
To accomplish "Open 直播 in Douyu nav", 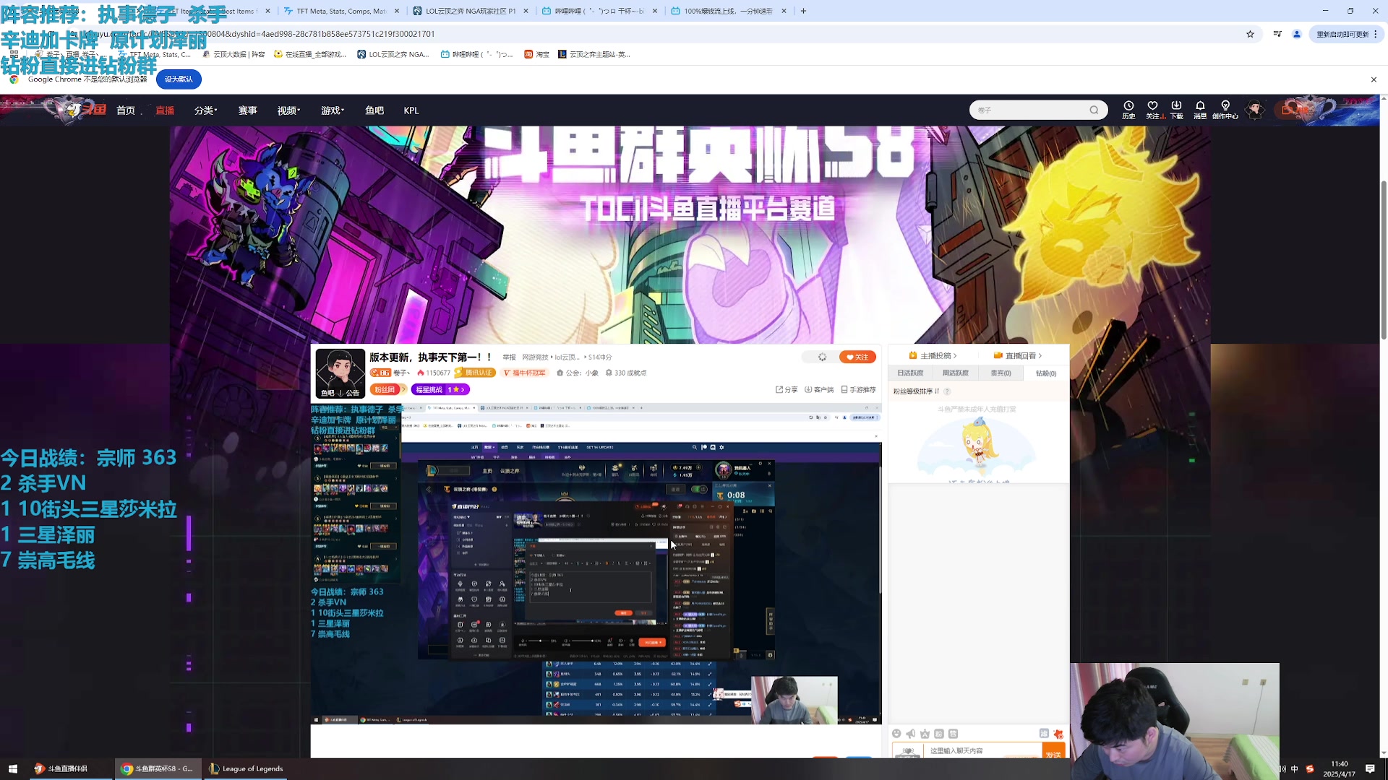I will [165, 110].
